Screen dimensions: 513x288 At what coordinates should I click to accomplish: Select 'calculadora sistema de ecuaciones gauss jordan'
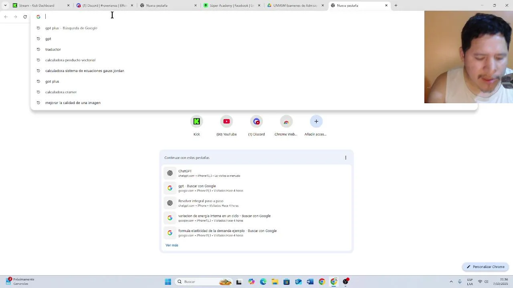click(254, 71)
